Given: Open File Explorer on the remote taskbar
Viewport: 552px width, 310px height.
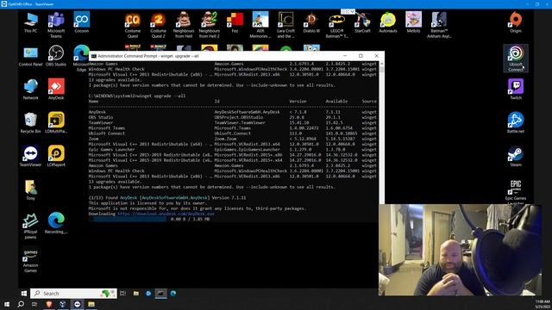Looking at the screenshot, I should coord(136,293).
